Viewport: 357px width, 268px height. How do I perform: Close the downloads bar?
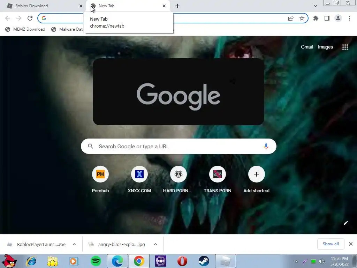pos(351,244)
